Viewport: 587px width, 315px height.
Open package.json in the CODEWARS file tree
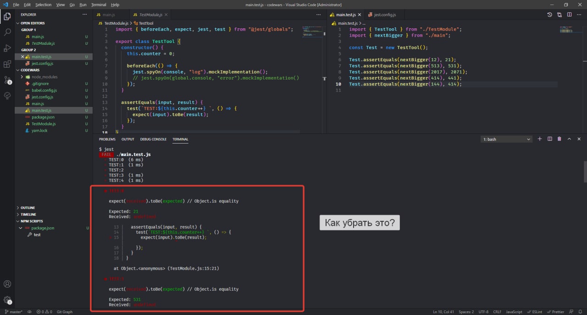coord(43,117)
